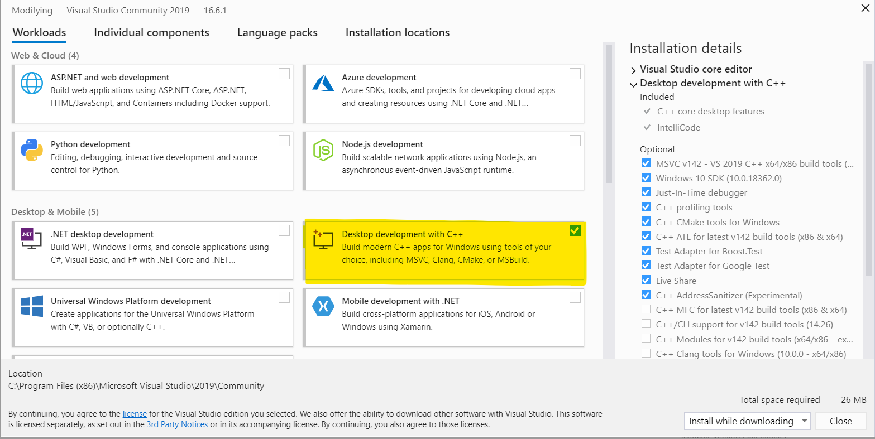Click the ASP.NET globe icon
Image resolution: width=875 pixels, height=439 pixels.
[32, 83]
